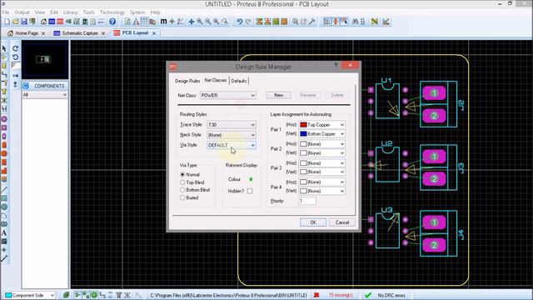Click the Rename net class button
The width and height of the screenshot is (533, 300).
tap(308, 95)
